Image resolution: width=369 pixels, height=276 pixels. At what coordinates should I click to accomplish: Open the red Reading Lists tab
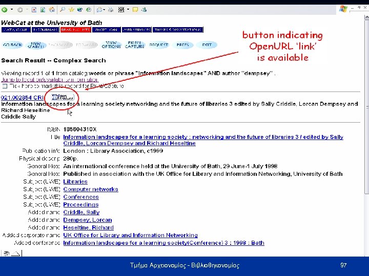click(x=75, y=30)
